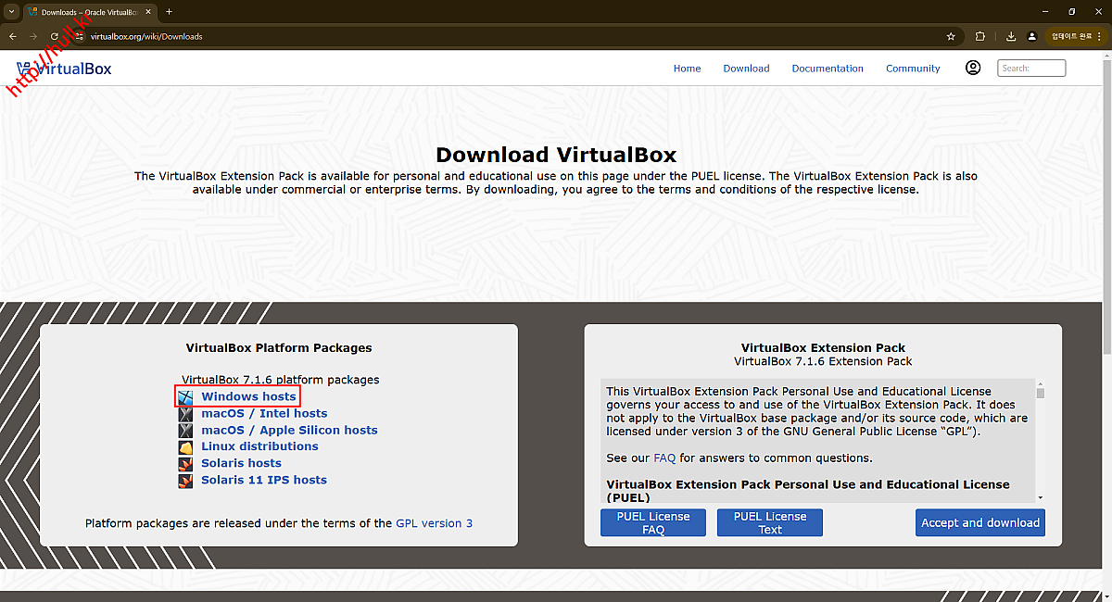This screenshot has width=1112, height=602.
Task: Go back to the previous page
Action: tap(13, 37)
